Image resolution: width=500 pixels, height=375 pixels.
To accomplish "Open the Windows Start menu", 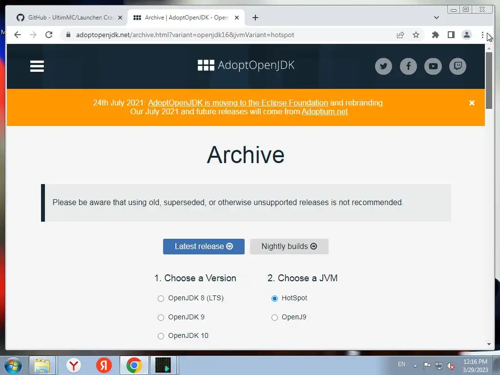I will [13, 365].
